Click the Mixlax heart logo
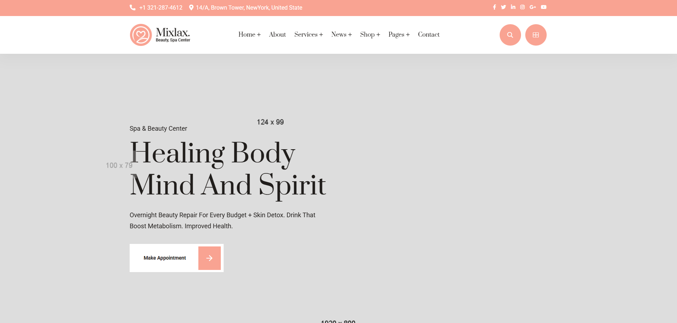The width and height of the screenshot is (677, 323). click(141, 35)
